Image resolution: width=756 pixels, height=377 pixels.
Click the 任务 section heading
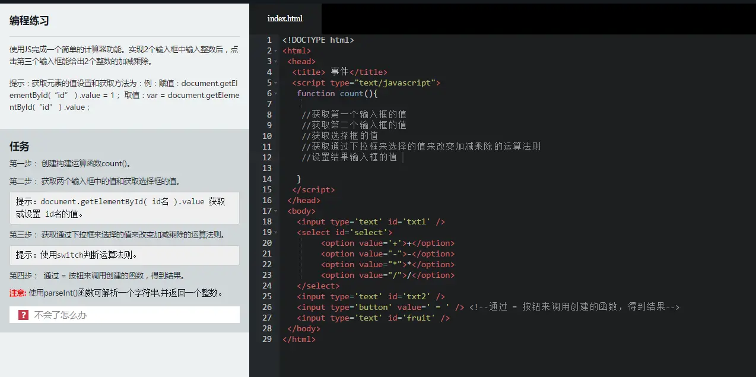tap(20, 146)
